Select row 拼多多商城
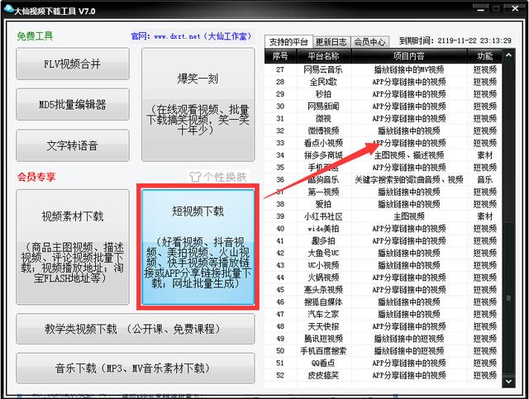Viewport: 529px width, 399px height. click(383, 155)
